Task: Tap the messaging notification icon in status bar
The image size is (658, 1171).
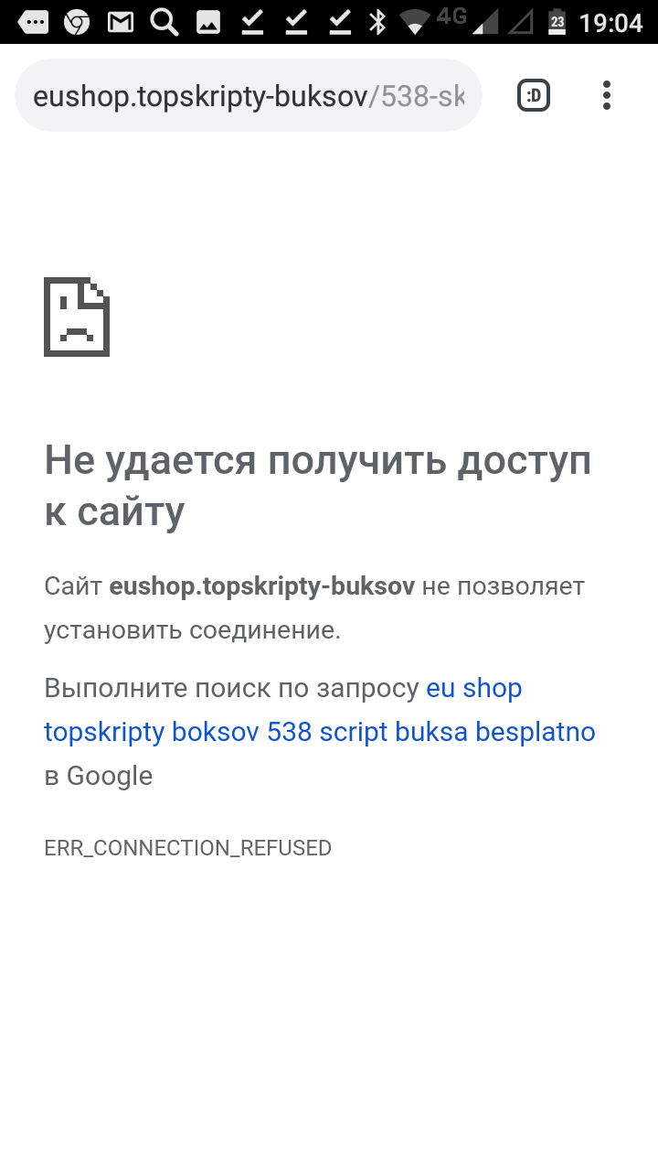Action: (34, 21)
